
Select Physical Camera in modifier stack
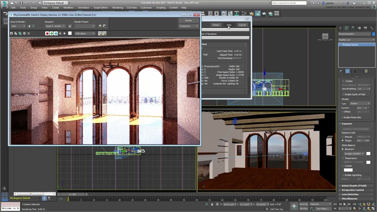pyautogui.click(x=357, y=45)
